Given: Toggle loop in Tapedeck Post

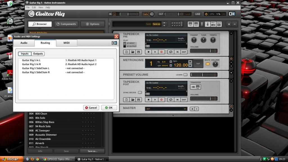Looking at the screenshot, I should (x=171, y=100).
